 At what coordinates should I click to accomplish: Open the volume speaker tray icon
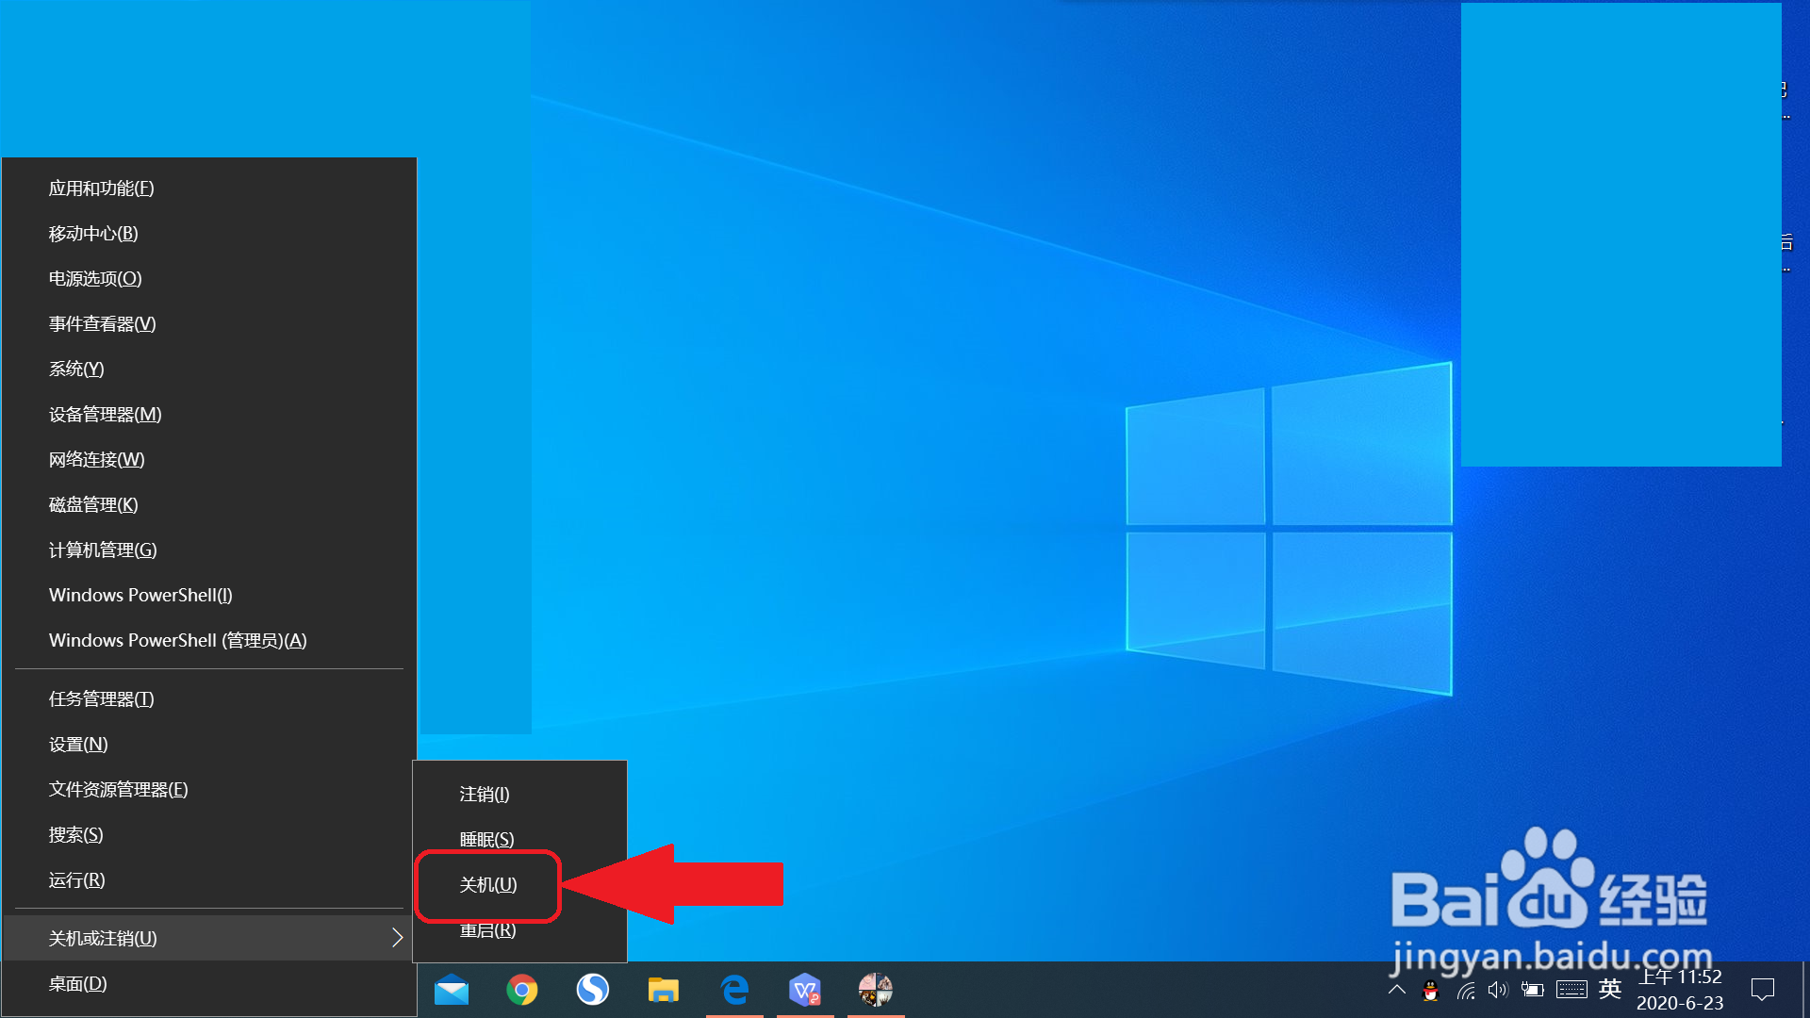coord(1497,990)
